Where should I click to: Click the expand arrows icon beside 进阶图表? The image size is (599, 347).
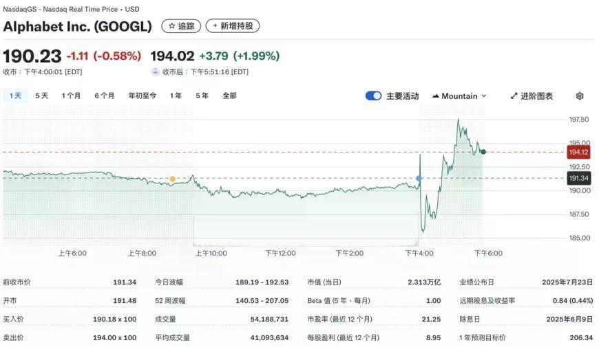coord(514,96)
